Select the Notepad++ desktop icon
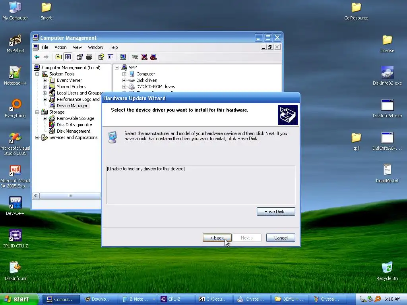The width and height of the screenshot is (407, 305). 15,76
